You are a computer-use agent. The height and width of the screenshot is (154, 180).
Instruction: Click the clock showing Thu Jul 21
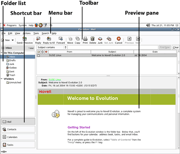(x=163, y=25)
